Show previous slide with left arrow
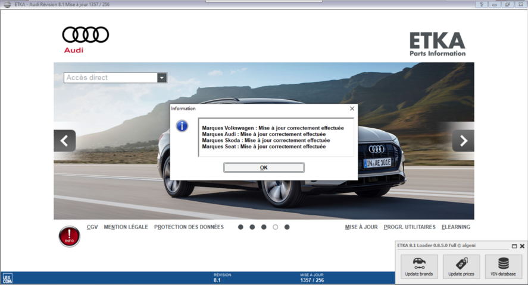The height and width of the screenshot is (285, 528). 65,141
